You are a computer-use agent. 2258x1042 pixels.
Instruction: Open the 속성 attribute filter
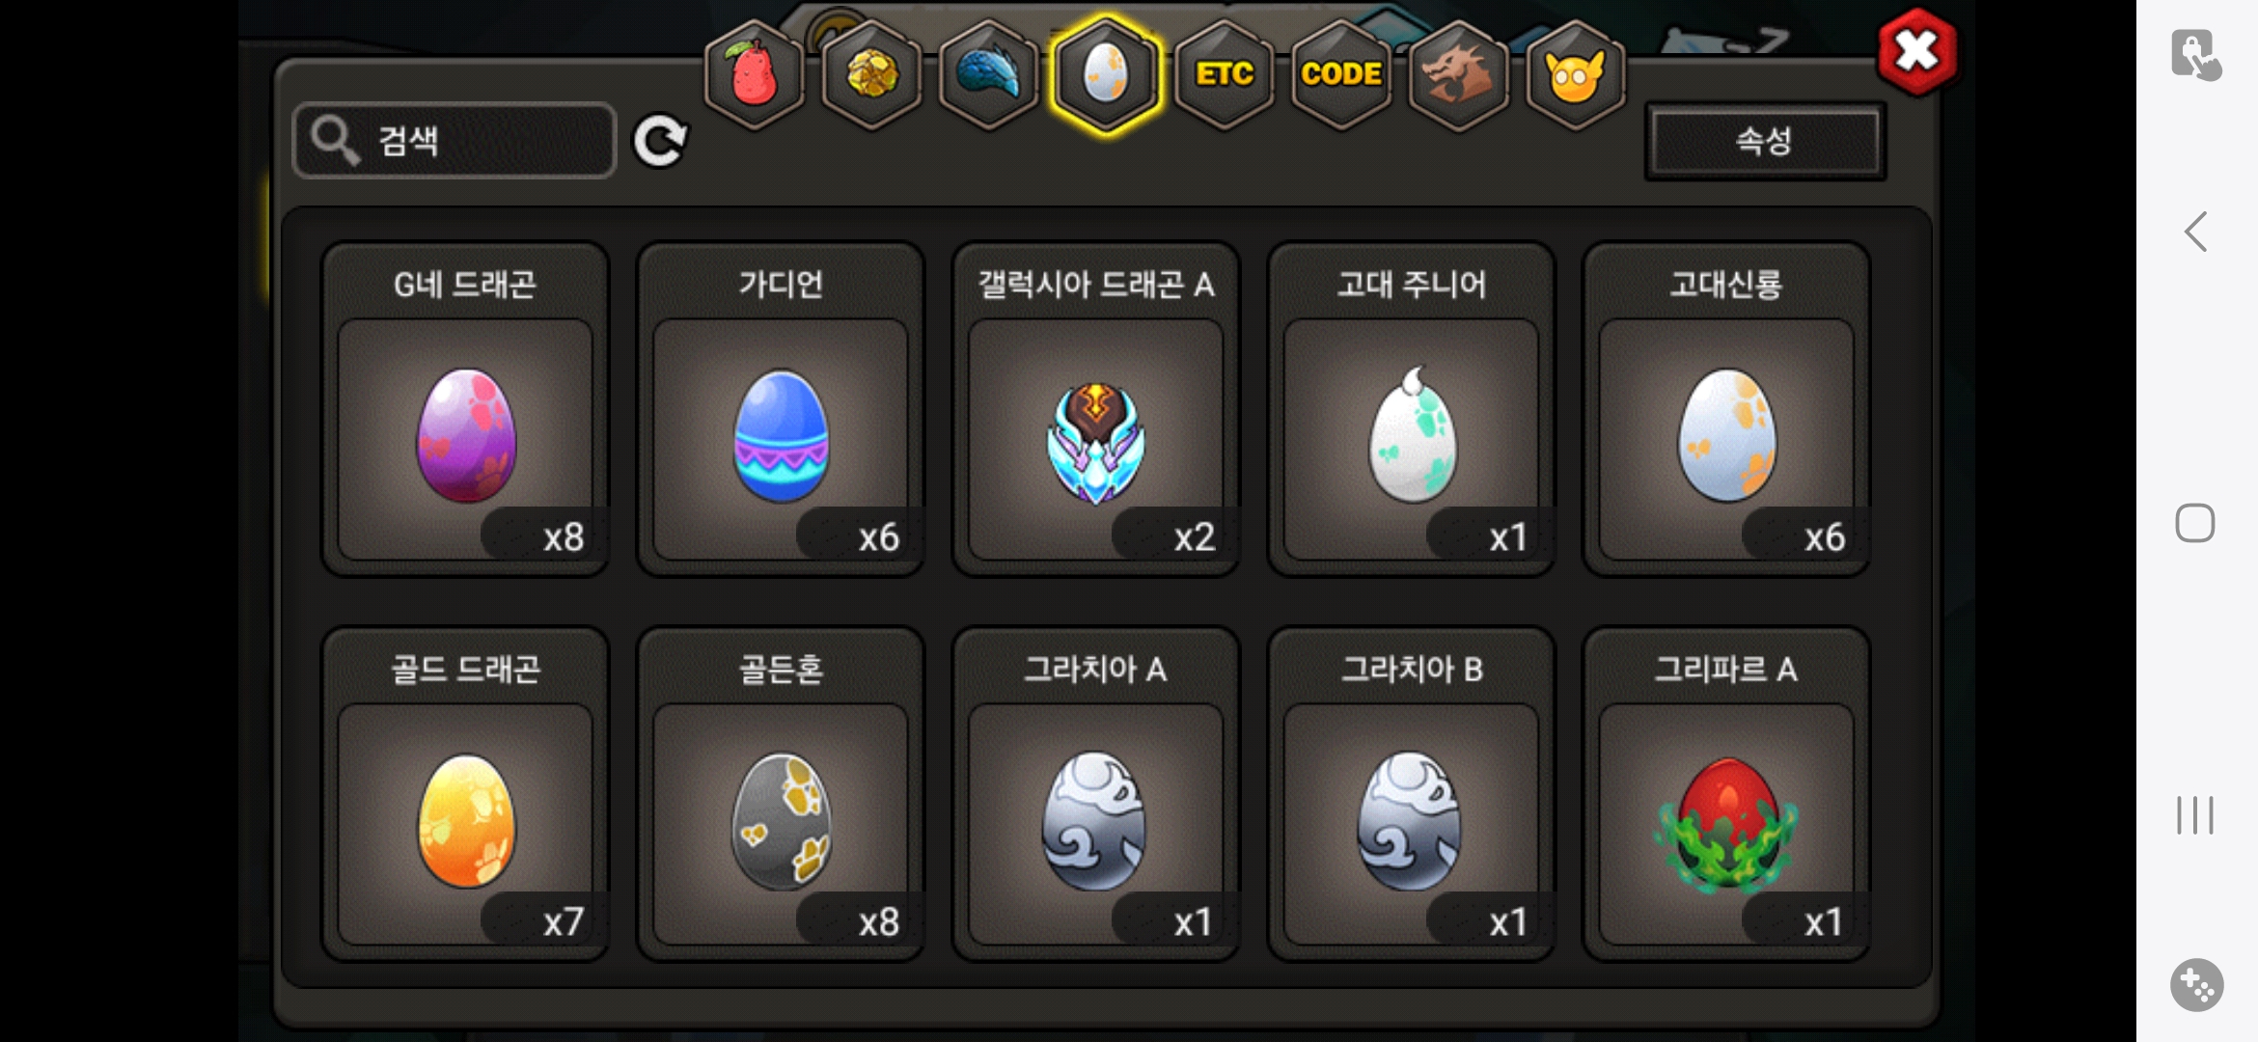pyautogui.click(x=1765, y=142)
